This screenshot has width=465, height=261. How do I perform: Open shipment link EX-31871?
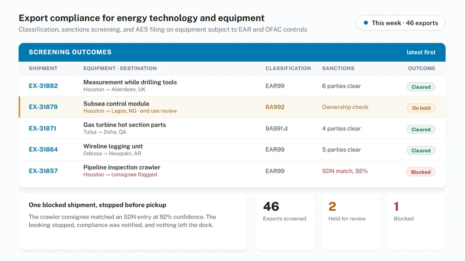tap(42, 128)
